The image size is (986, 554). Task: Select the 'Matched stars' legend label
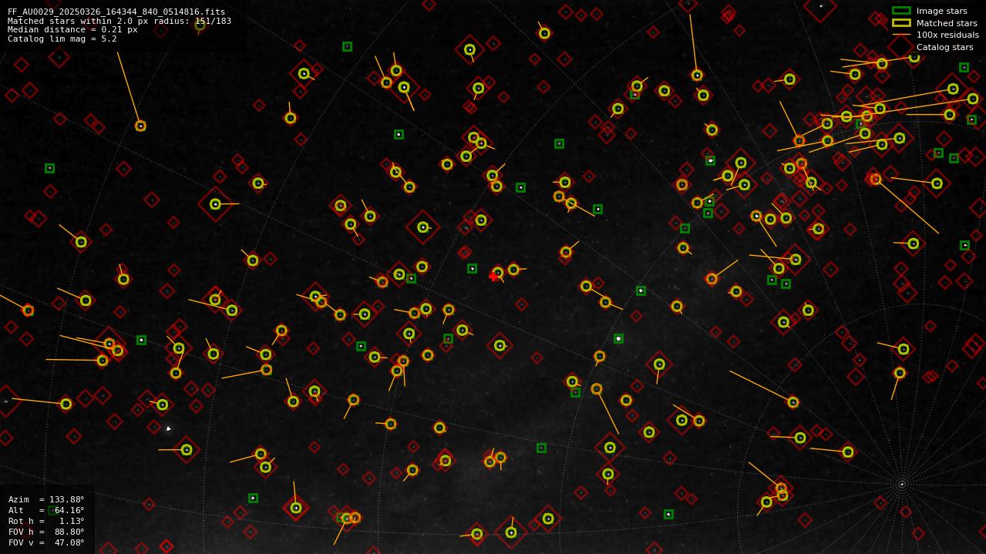click(x=947, y=23)
